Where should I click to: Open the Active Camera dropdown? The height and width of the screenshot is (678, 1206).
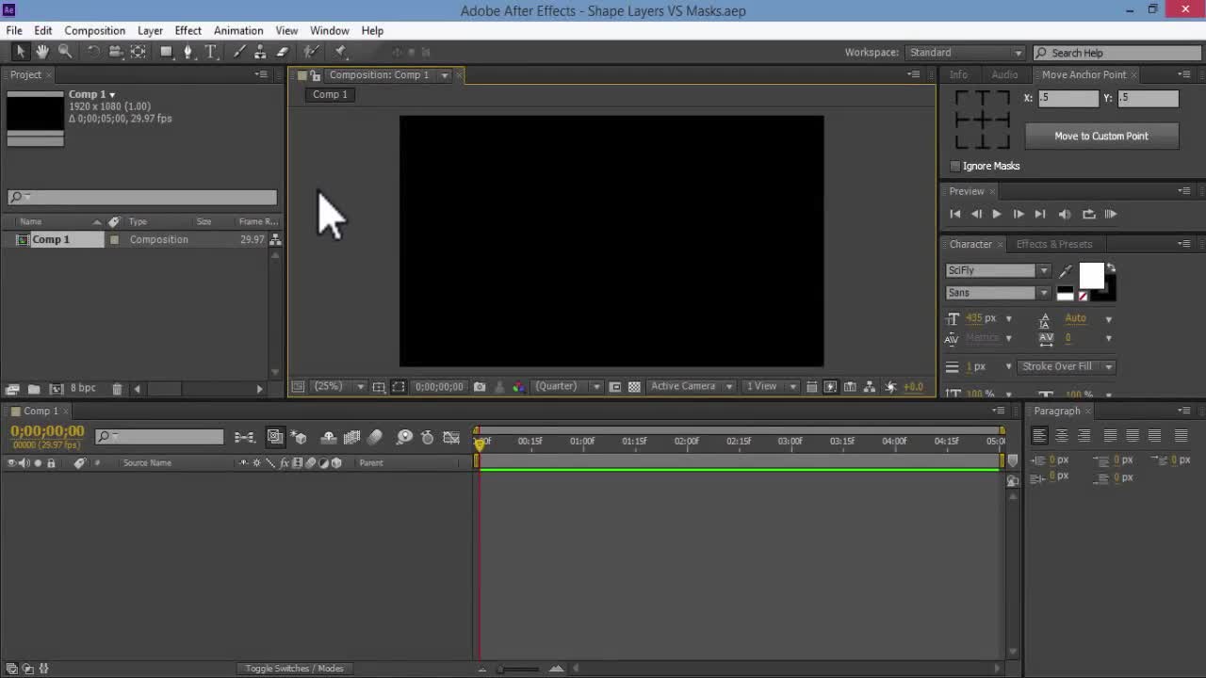691,386
